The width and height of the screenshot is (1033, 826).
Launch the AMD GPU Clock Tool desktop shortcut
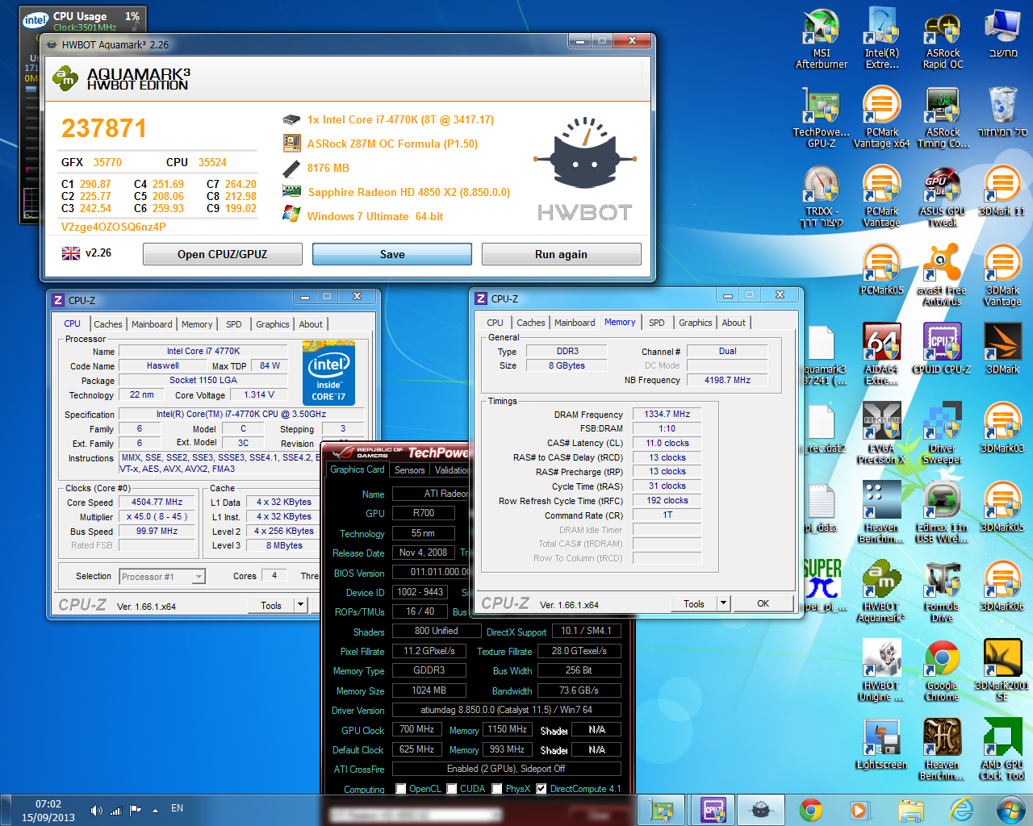coord(1003,749)
